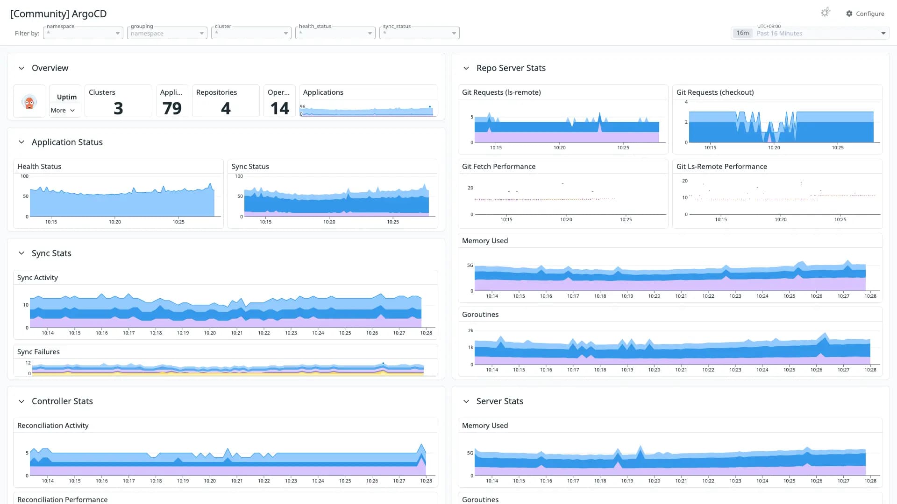Click the ArgoCD octopus logo image
Viewport: 897px width, 504px height.
click(x=29, y=102)
